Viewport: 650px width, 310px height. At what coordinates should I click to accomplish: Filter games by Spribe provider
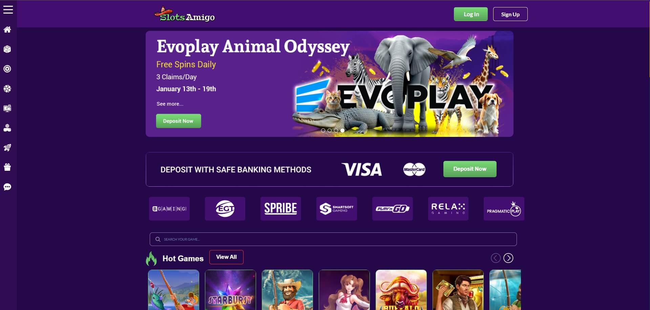(x=280, y=209)
